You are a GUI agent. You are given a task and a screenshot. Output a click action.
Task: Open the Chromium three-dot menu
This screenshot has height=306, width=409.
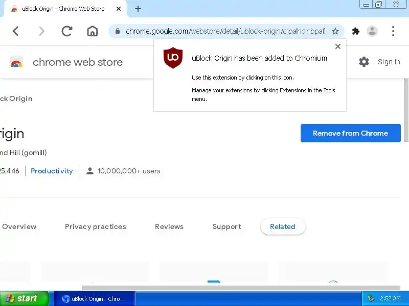coord(393,31)
